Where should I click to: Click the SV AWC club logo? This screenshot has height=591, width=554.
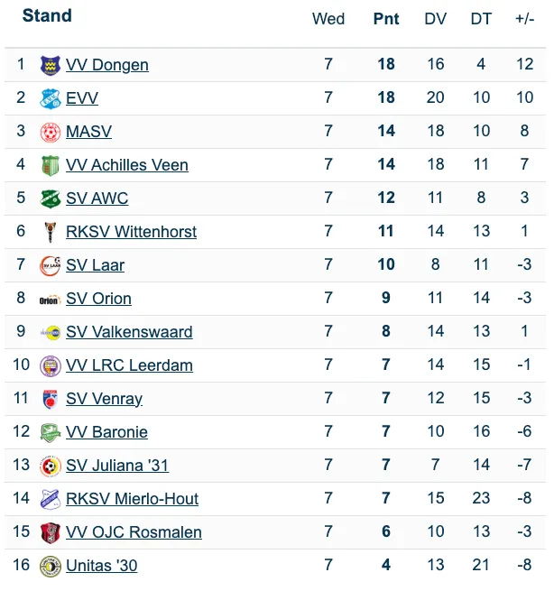tap(50, 199)
